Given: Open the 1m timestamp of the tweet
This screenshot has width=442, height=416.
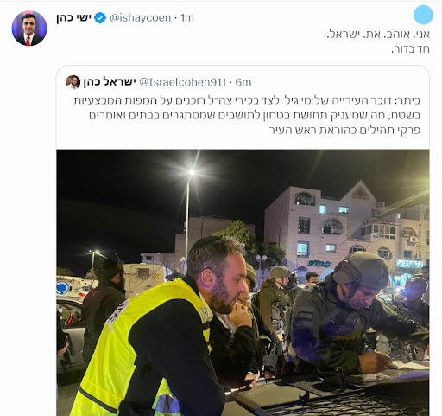Looking at the screenshot, I should [187, 18].
